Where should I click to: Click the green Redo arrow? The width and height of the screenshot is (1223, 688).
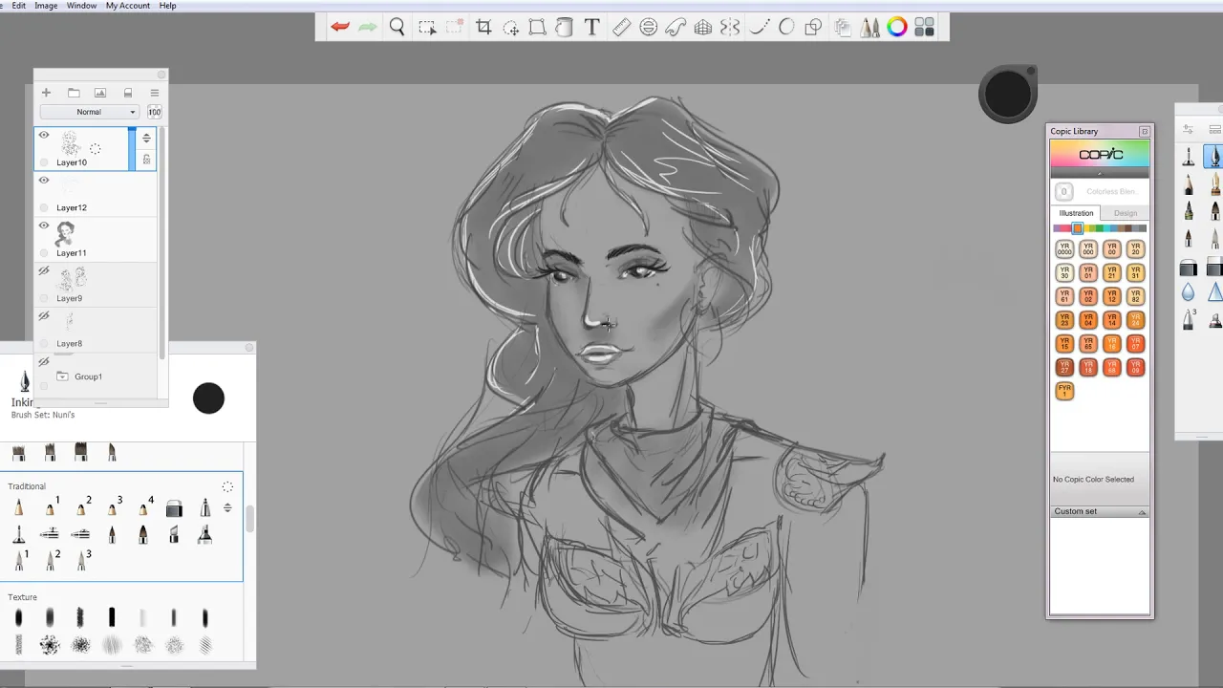(x=367, y=28)
